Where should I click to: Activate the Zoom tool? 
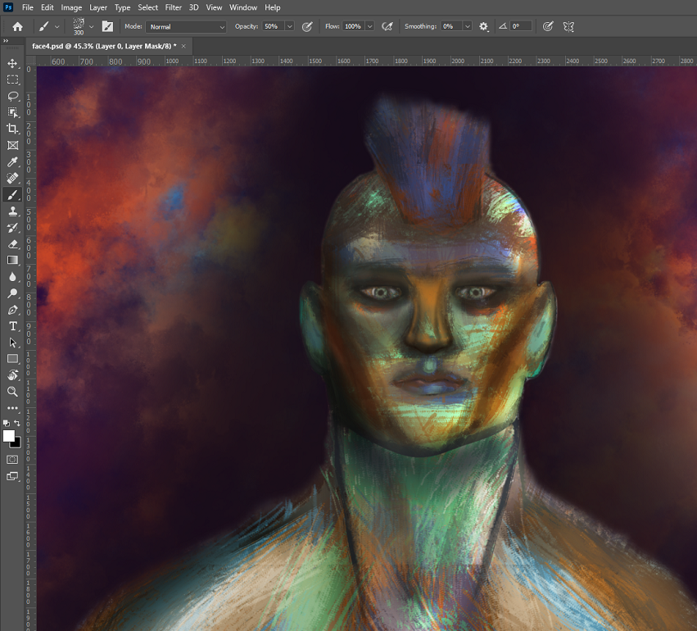[12, 392]
